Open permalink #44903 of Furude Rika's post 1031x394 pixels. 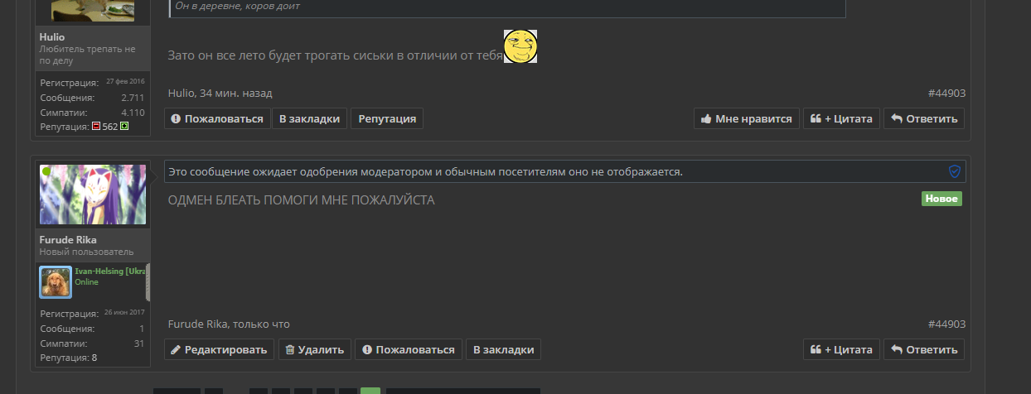946,324
